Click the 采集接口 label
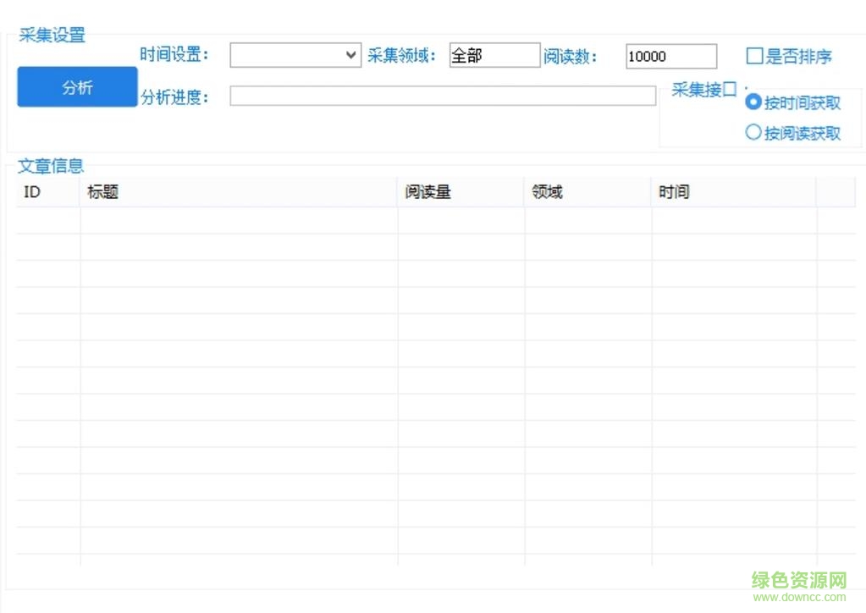866x613 pixels. 703,90
